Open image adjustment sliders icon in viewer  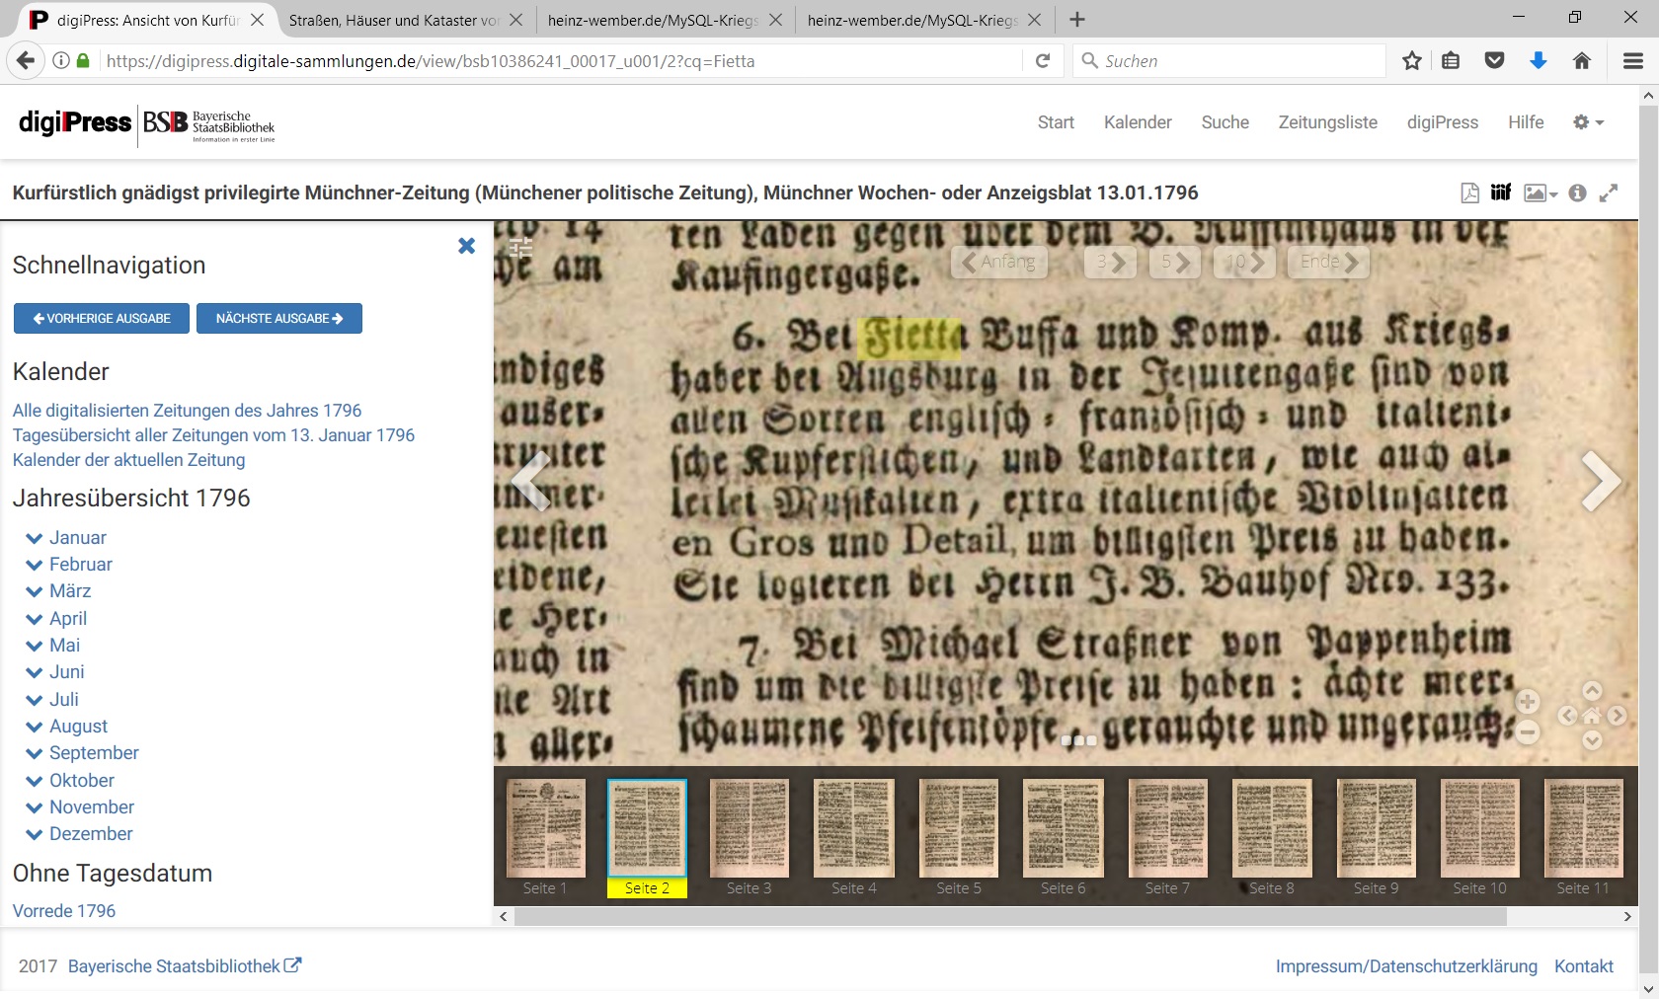pyautogui.click(x=520, y=248)
